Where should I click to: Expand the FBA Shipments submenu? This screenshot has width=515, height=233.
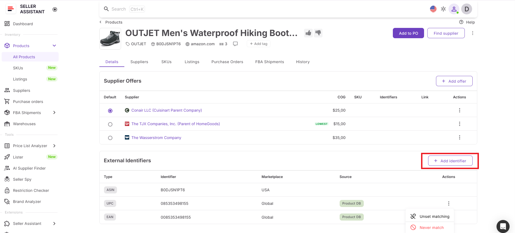[x=54, y=112]
